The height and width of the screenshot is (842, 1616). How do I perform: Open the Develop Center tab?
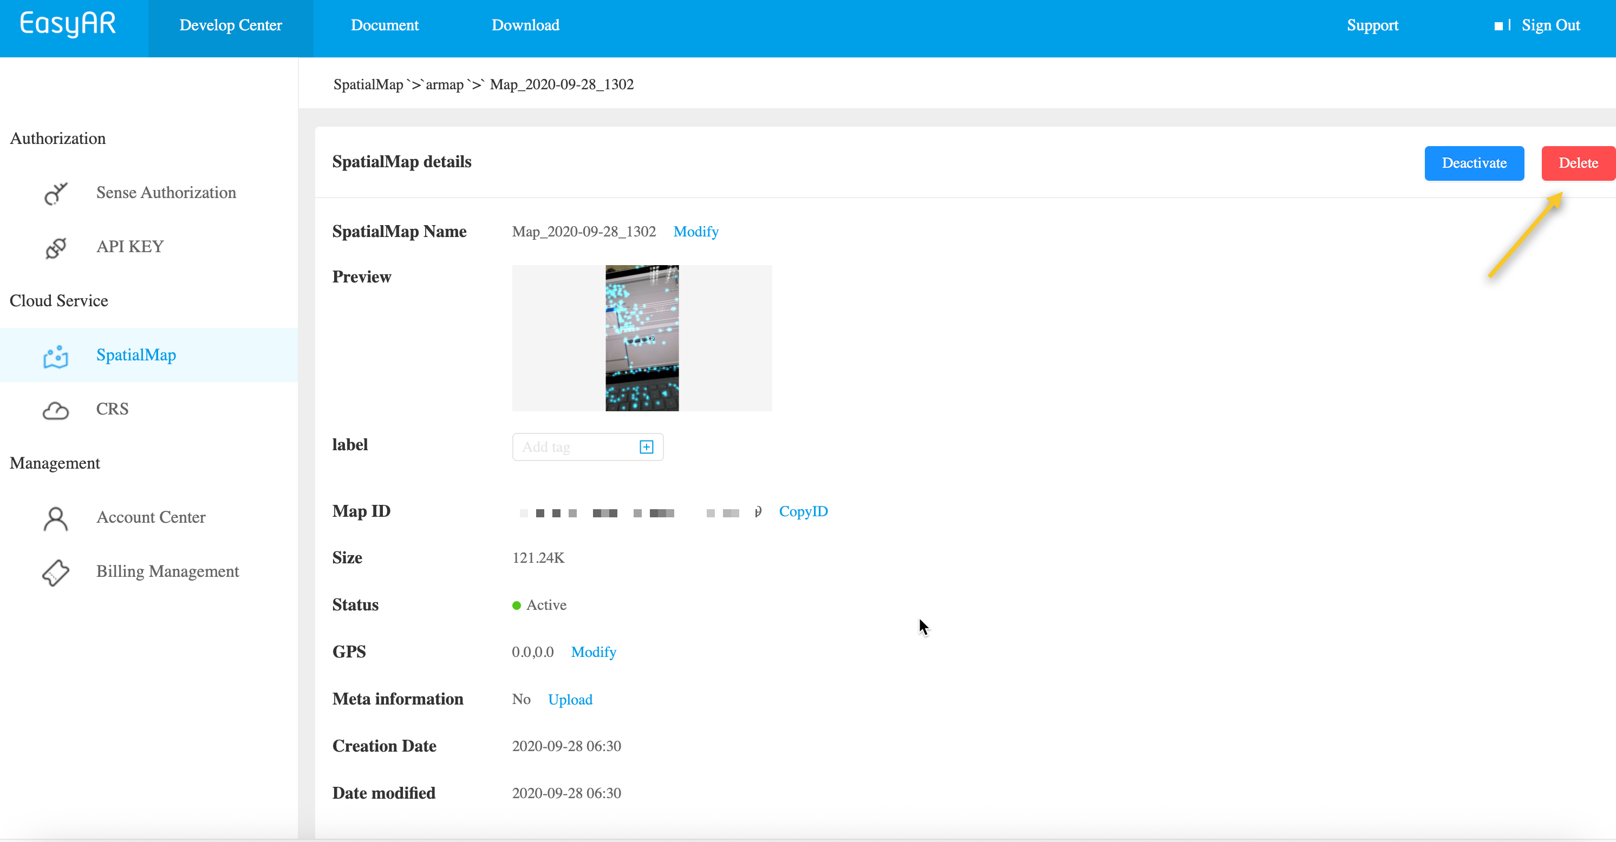[x=230, y=26]
